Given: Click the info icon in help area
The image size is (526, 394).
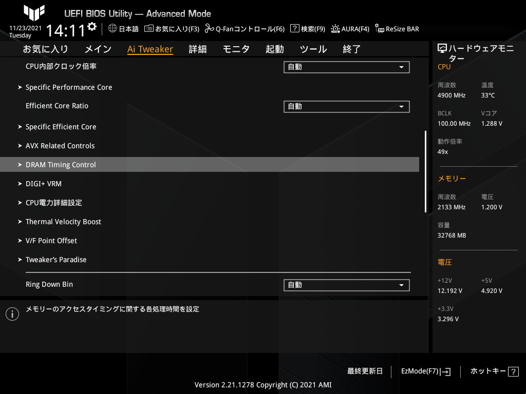Looking at the screenshot, I should click(12, 314).
